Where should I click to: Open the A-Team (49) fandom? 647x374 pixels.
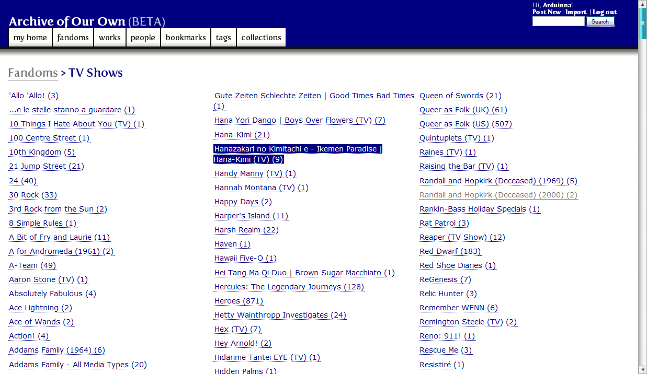click(32, 265)
